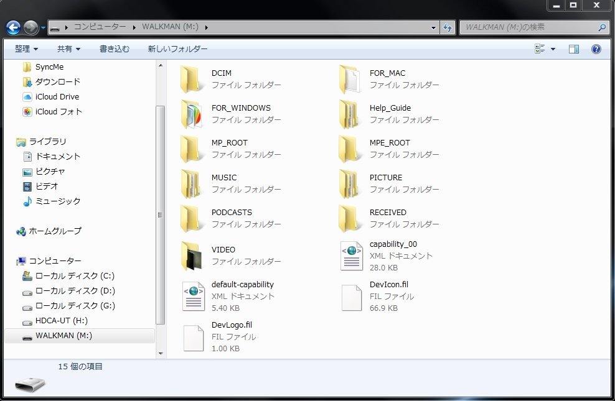Toggle the preview pane button
615x401 pixels.
[574, 49]
